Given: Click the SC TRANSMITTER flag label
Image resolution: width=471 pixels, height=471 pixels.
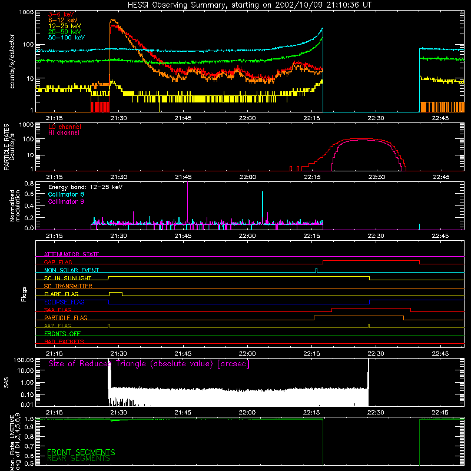Looking at the screenshot, I should click(x=68, y=286).
